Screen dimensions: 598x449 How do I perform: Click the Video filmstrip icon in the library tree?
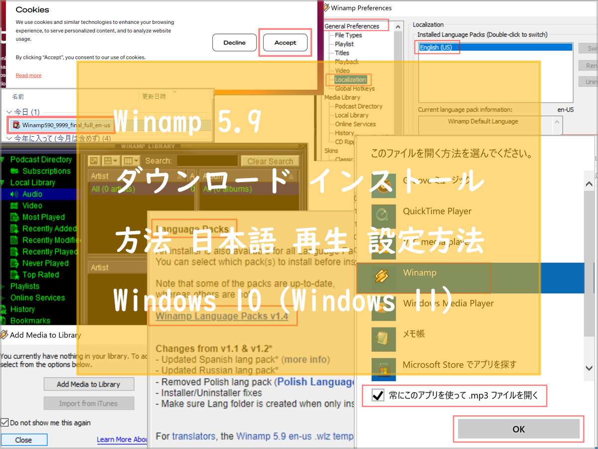(x=14, y=206)
